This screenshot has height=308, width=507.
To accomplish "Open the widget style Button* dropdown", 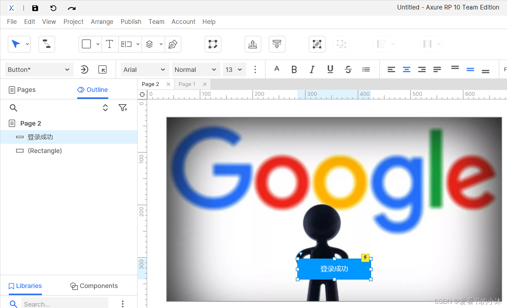I will click(x=39, y=69).
